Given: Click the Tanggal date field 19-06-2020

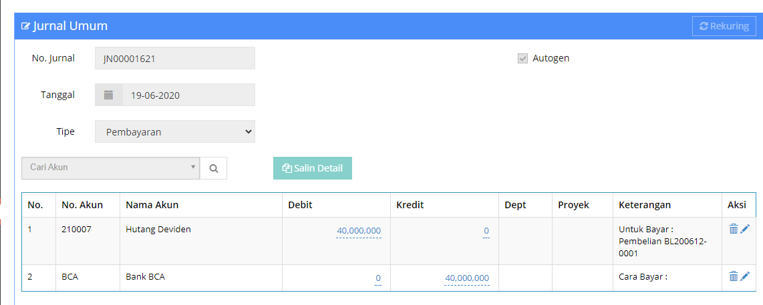Looking at the screenshot, I should click(188, 95).
